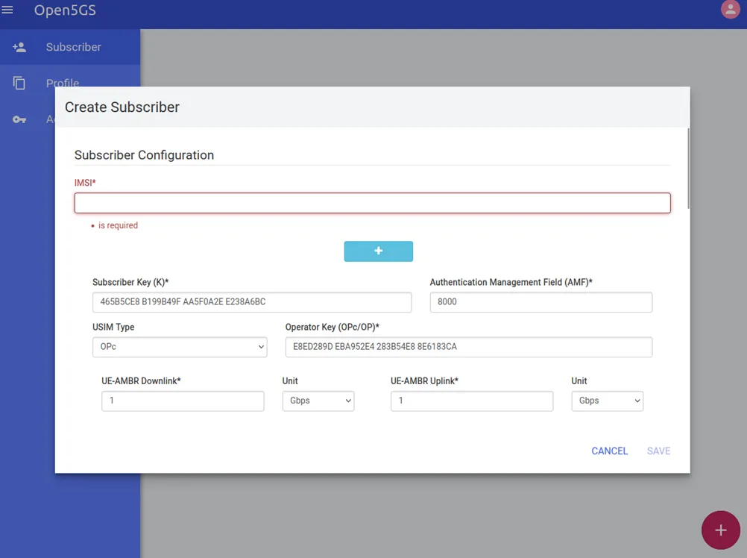Click the Operator Key (OPc/OP) field
This screenshot has height=558, width=747.
469,347
